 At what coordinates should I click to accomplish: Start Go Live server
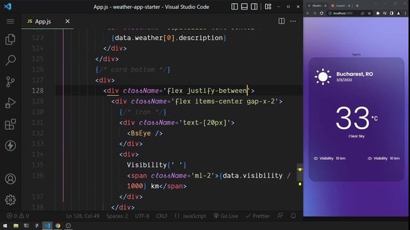[x=226, y=216]
